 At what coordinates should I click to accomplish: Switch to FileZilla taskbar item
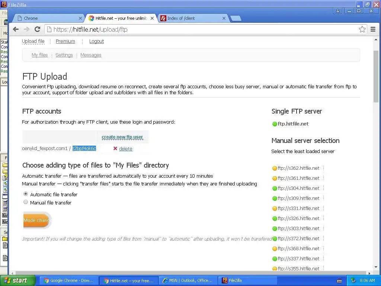pos(247,280)
